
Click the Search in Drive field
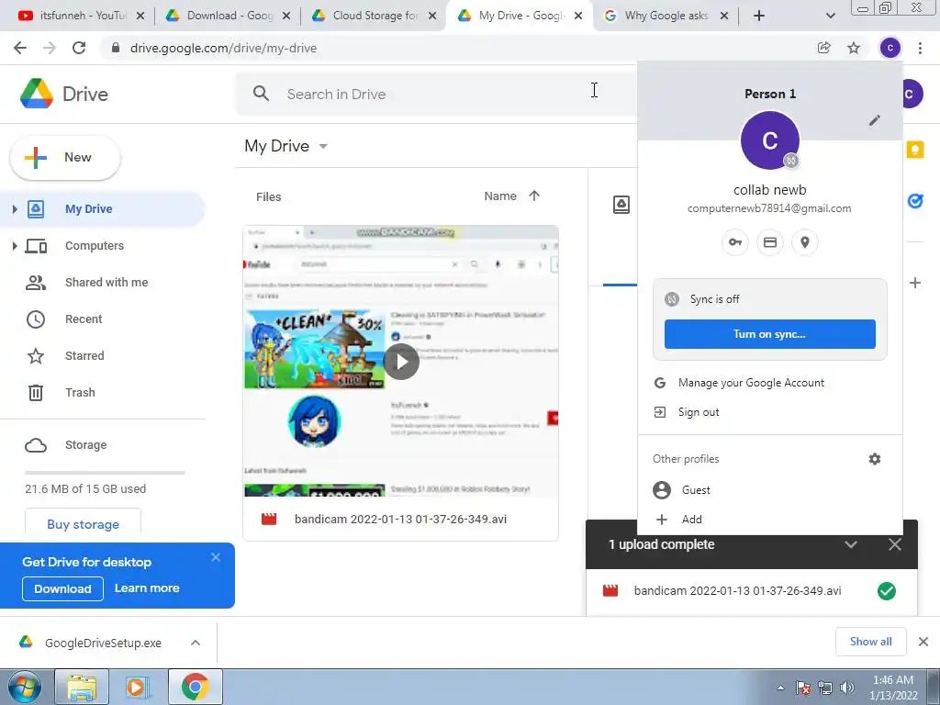[435, 94]
